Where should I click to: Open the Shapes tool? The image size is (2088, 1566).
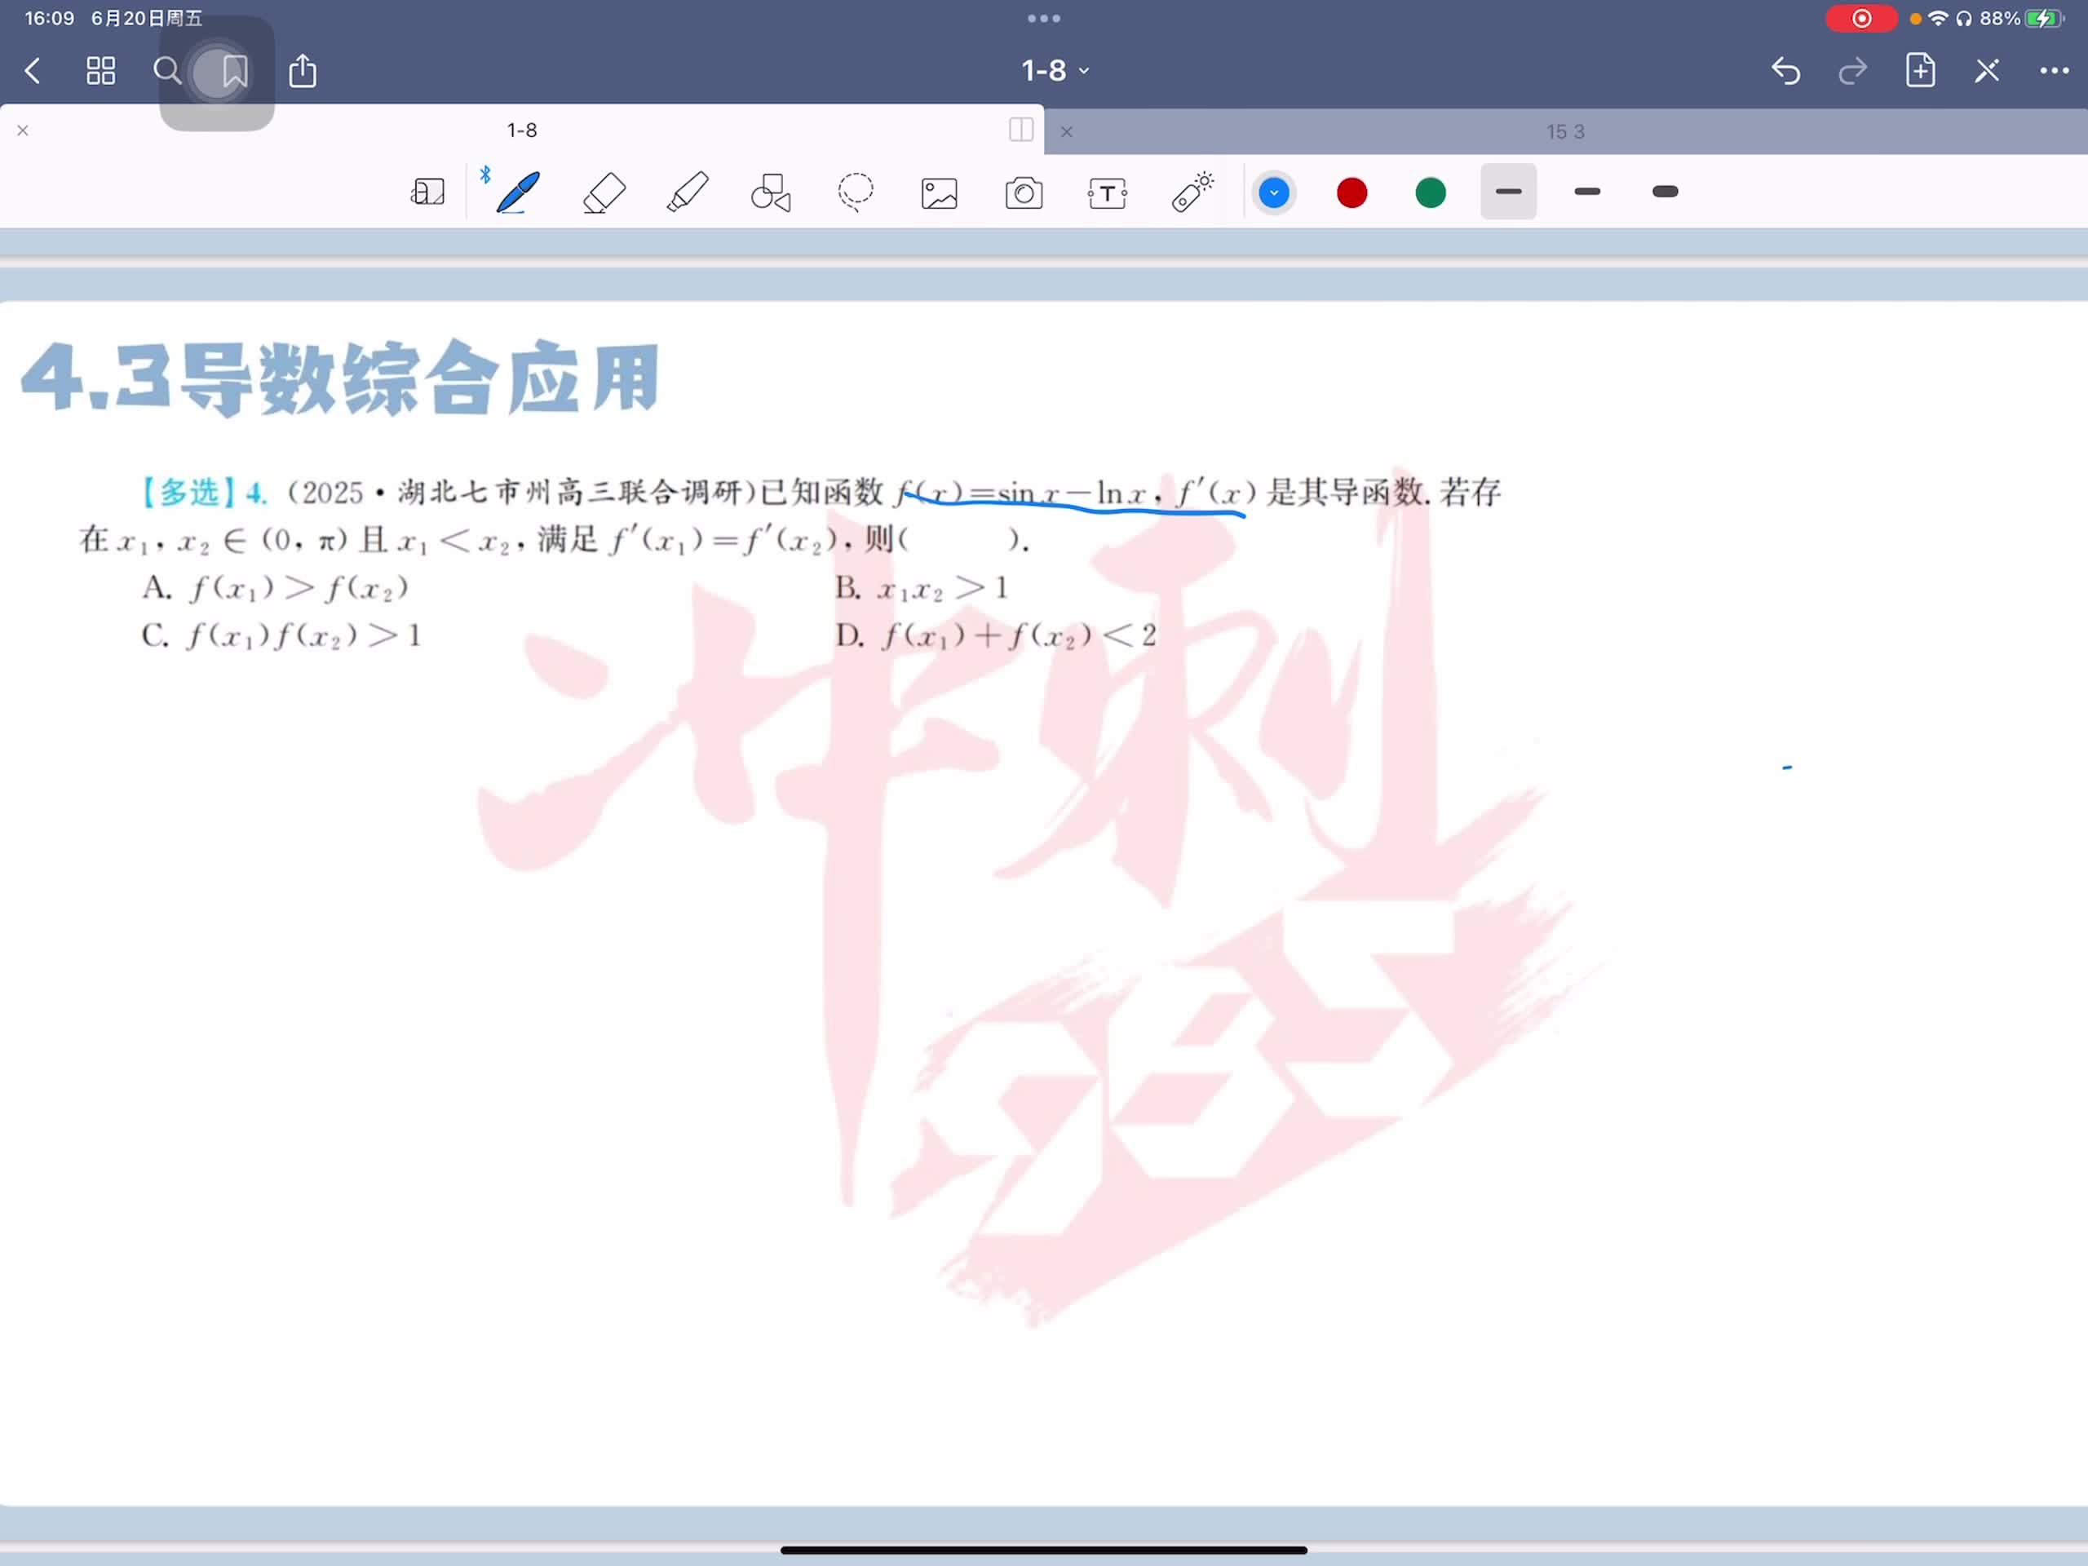point(770,192)
